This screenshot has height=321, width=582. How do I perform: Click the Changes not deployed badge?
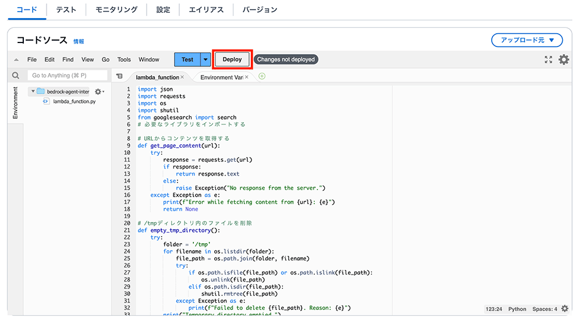point(286,59)
